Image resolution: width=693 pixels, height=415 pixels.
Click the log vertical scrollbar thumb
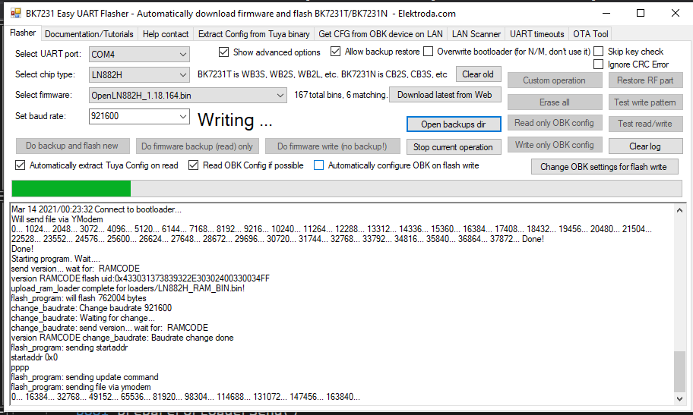pos(680,371)
